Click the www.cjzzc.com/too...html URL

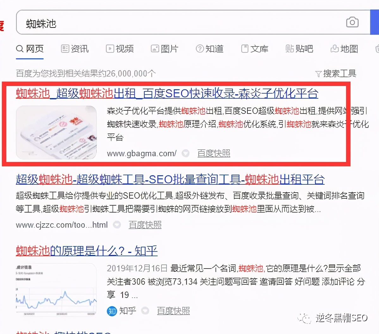(x=62, y=225)
